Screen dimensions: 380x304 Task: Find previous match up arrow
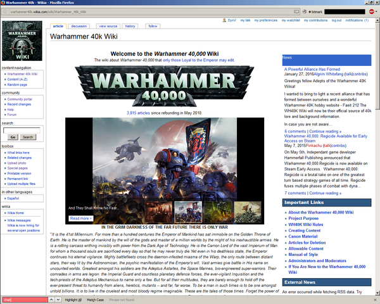[51, 300]
